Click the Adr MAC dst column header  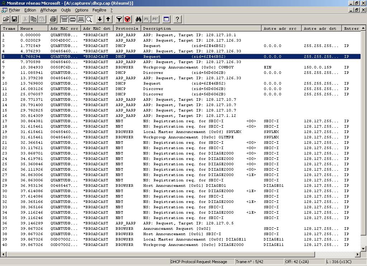pyautogui.click(x=97, y=28)
